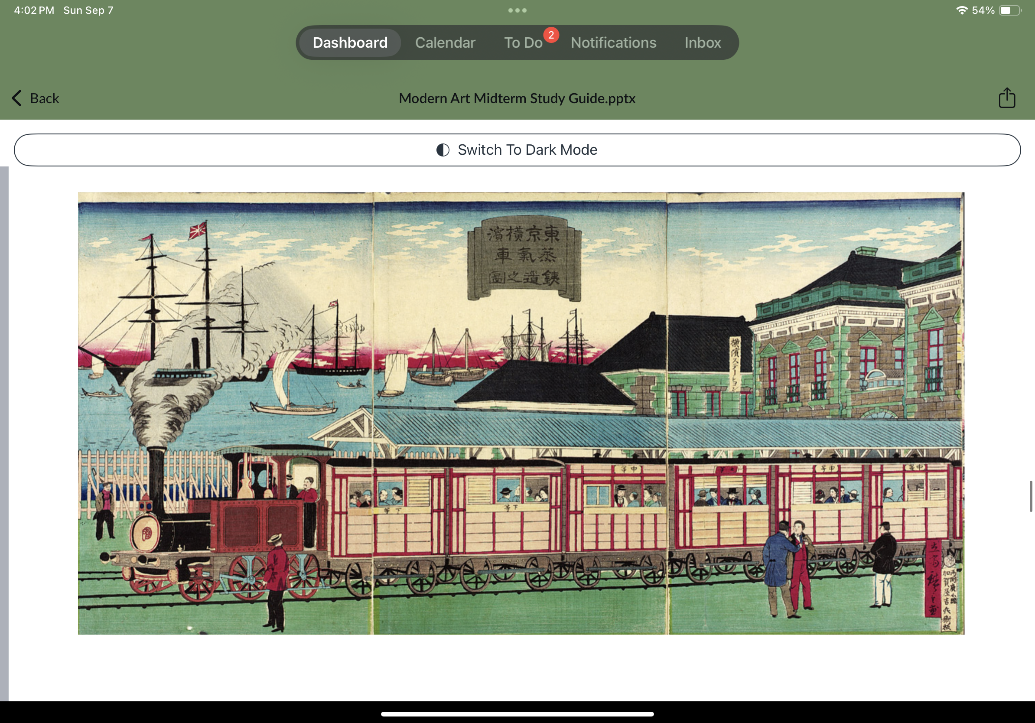Tap the gray left slide edge strip

[4, 433]
